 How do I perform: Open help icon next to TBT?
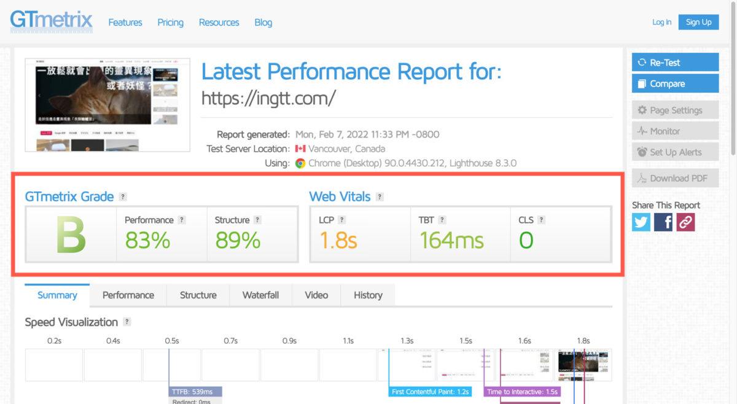click(442, 220)
